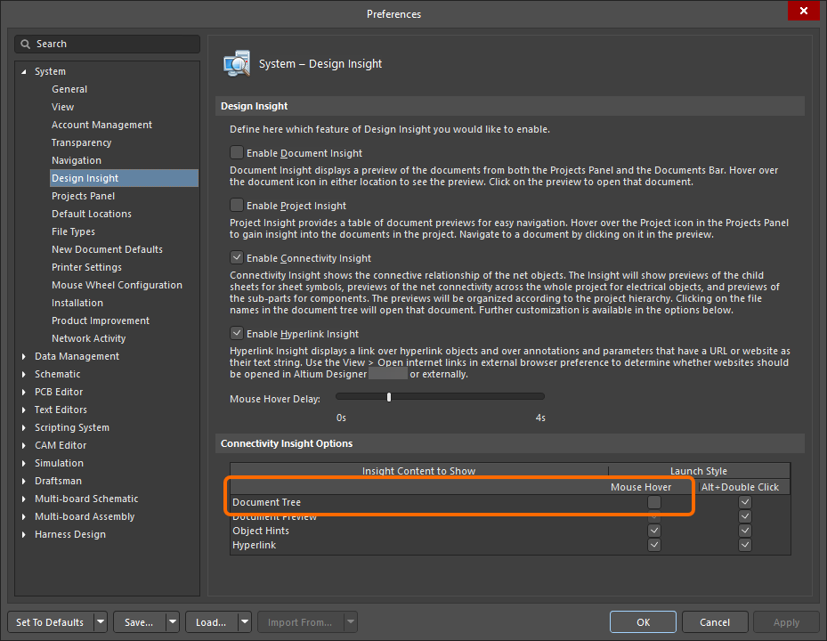Tick Document Tree Mouse Hover checkbox
This screenshot has height=641, width=827.
point(654,502)
